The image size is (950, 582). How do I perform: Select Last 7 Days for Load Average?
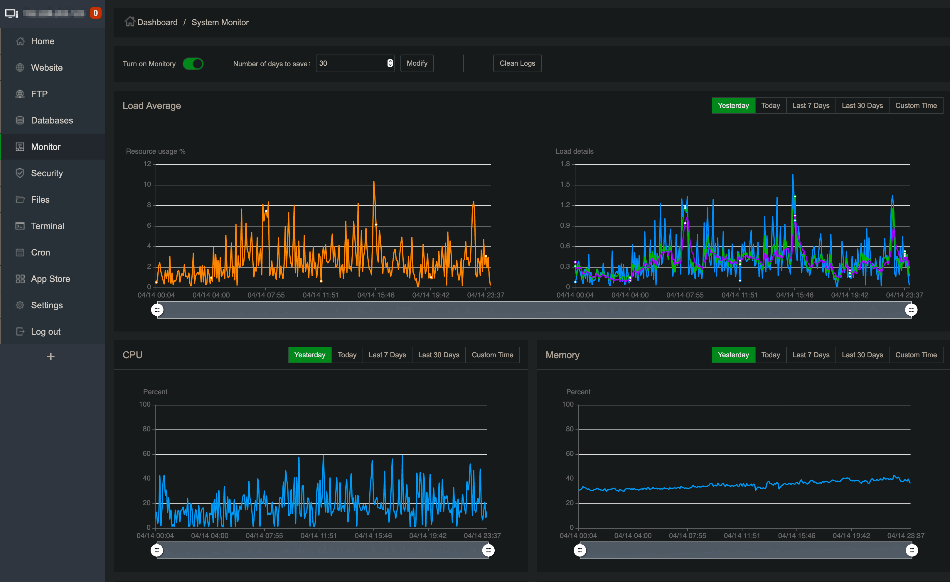tap(811, 106)
